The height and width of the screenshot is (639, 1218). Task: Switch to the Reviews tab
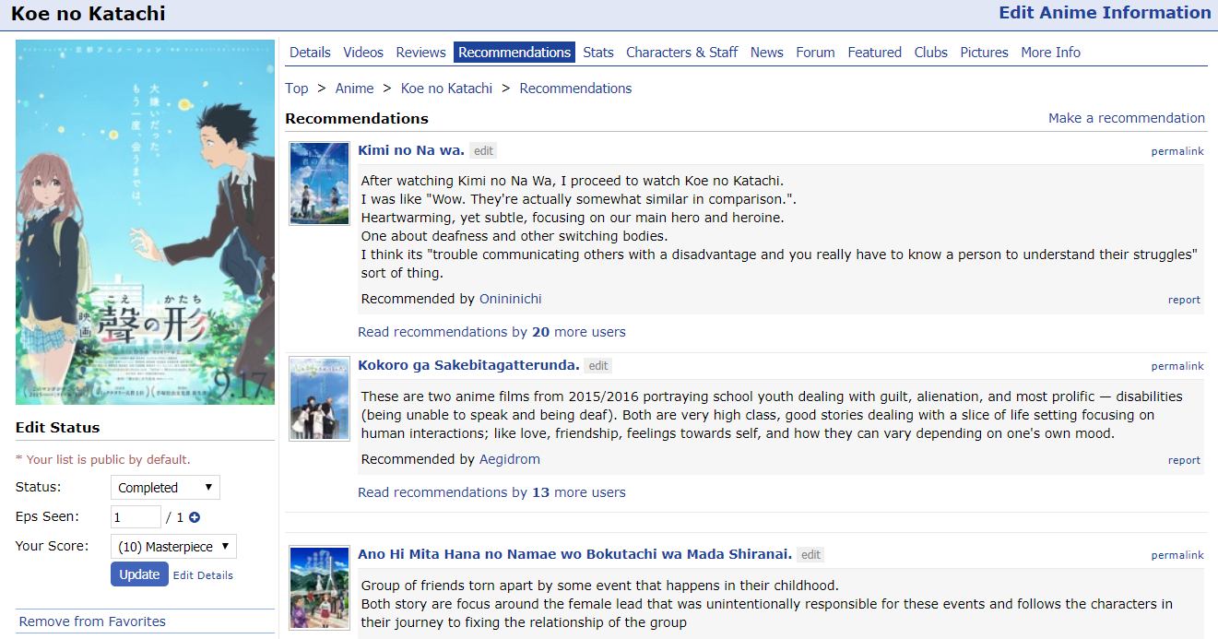coord(420,53)
